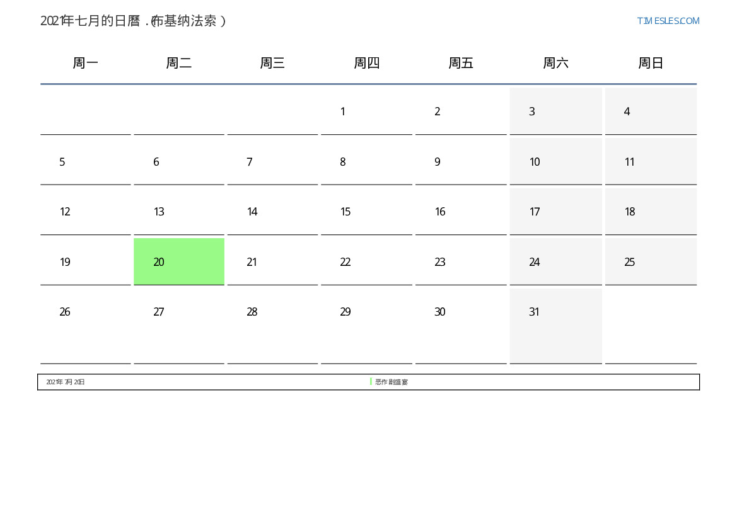737x521 pixels.
Task: Open the TIMESLES.COM link
Action: point(668,21)
